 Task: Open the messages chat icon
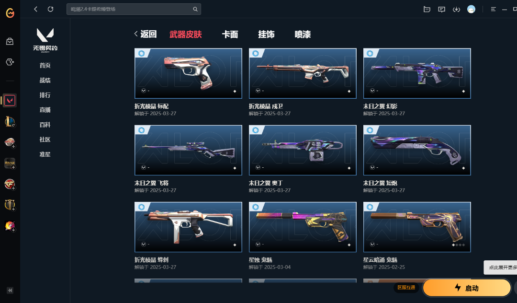click(x=441, y=9)
